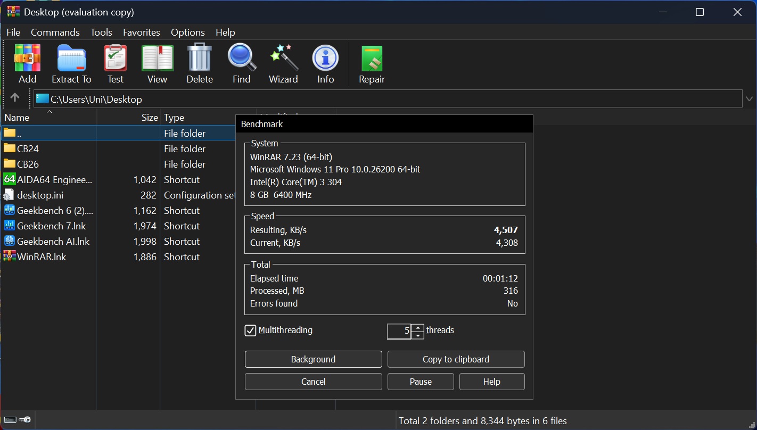Screen dimensions: 757x430
Task: Click the "Intel(R) Core(TM) 3 304" line
Action: pos(296,182)
